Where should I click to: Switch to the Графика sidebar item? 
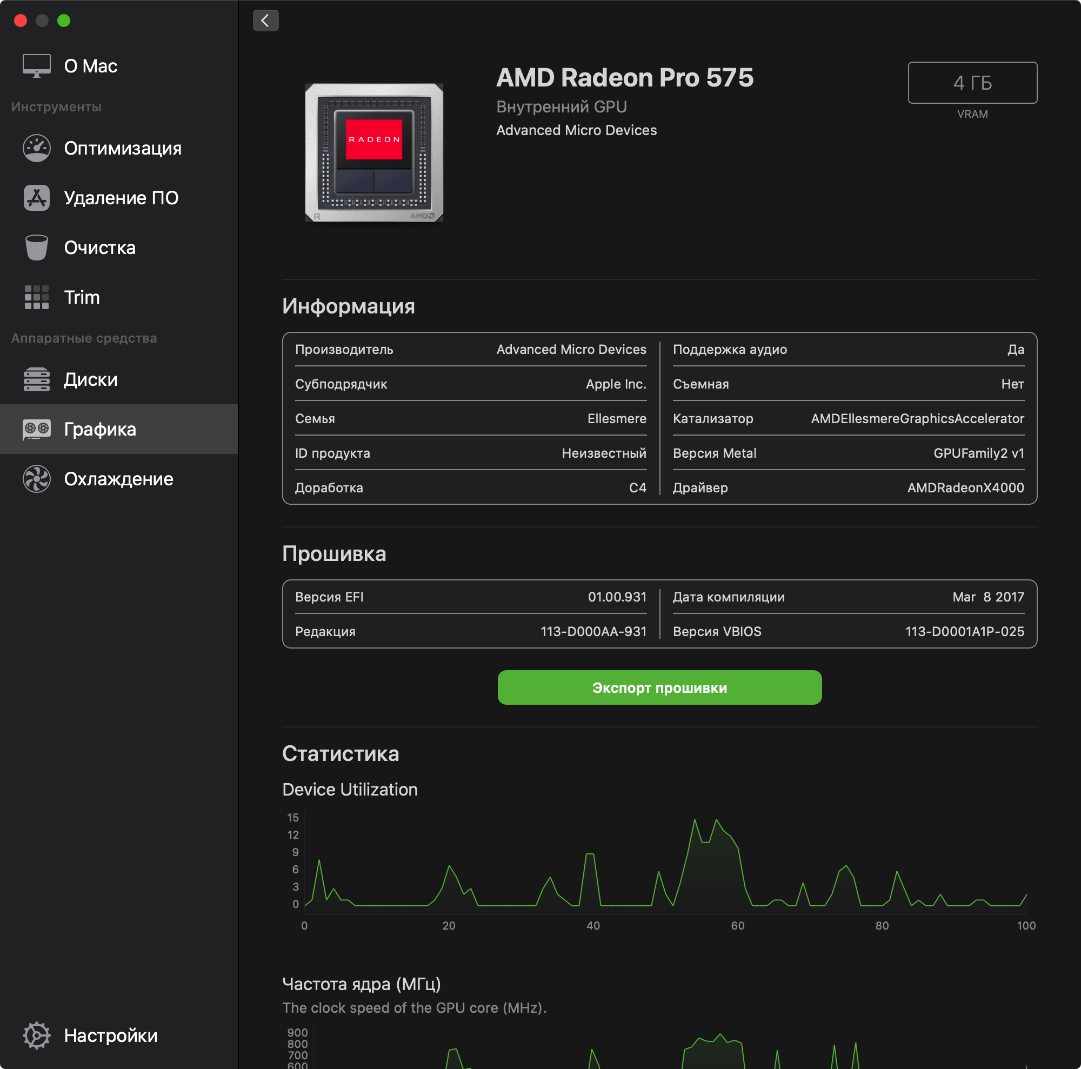(x=99, y=430)
